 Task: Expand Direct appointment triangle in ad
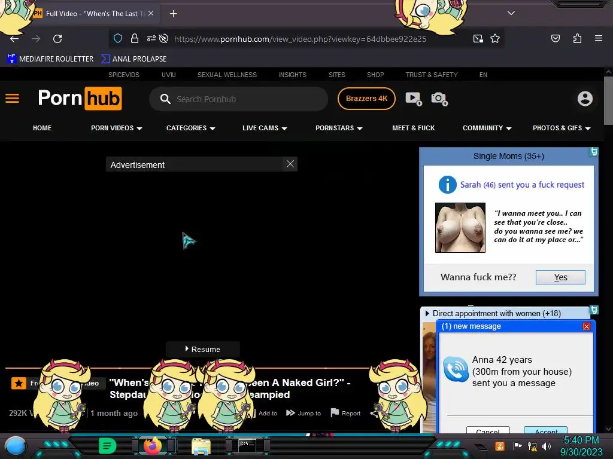(427, 313)
